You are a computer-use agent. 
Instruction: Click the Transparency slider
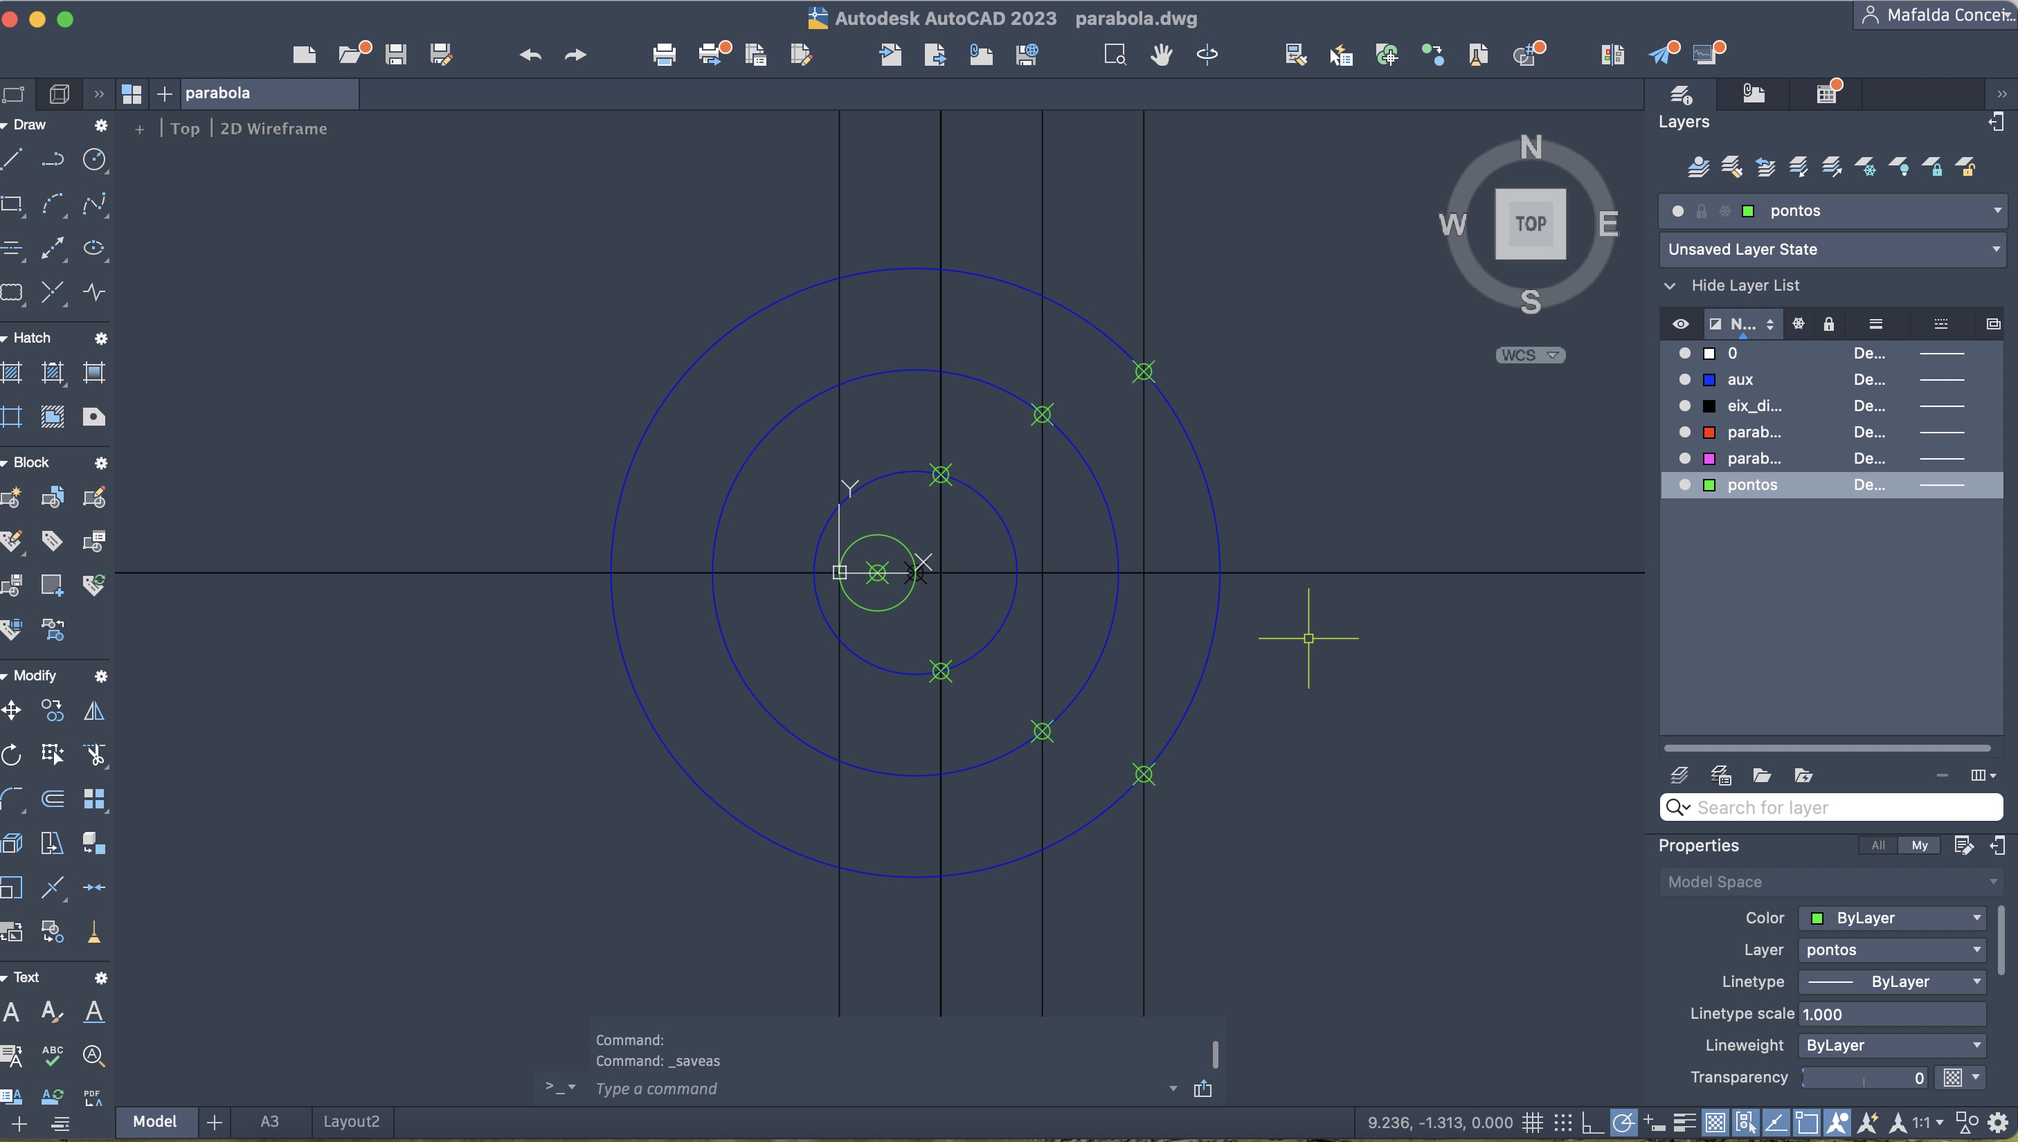click(x=1863, y=1078)
